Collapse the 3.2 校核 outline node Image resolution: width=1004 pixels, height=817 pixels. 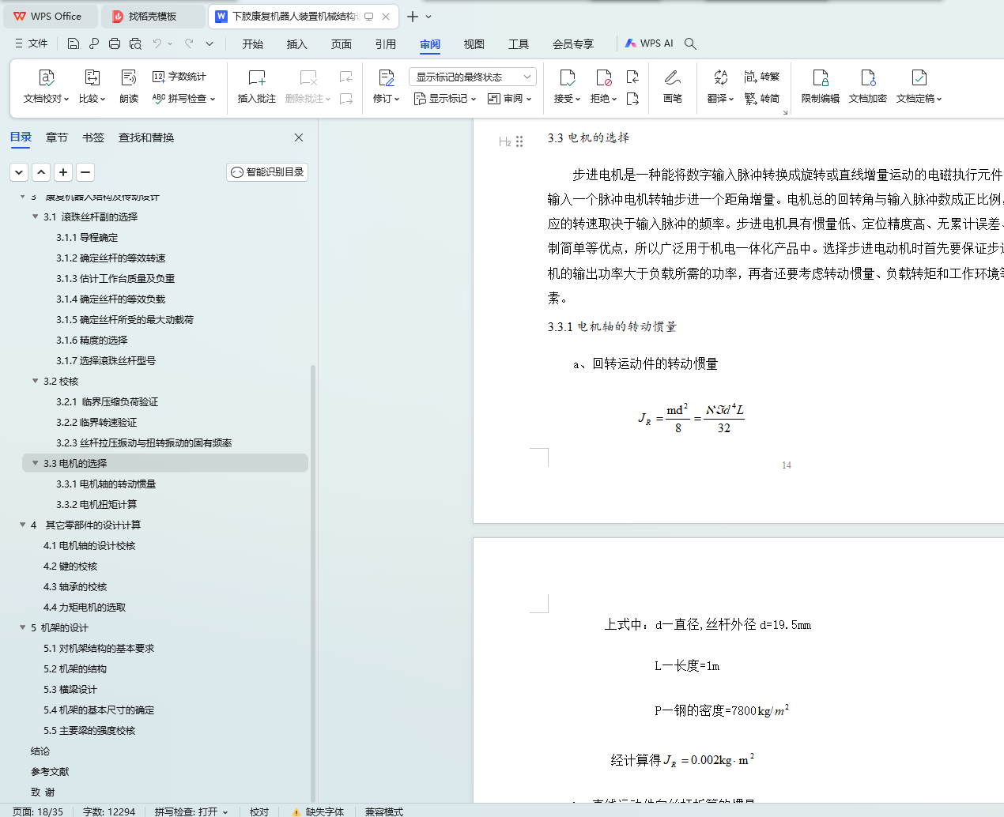tap(35, 381)
